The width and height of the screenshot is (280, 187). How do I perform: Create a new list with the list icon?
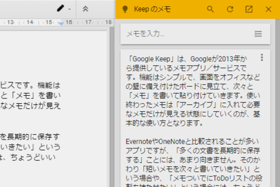coord(258,34)
